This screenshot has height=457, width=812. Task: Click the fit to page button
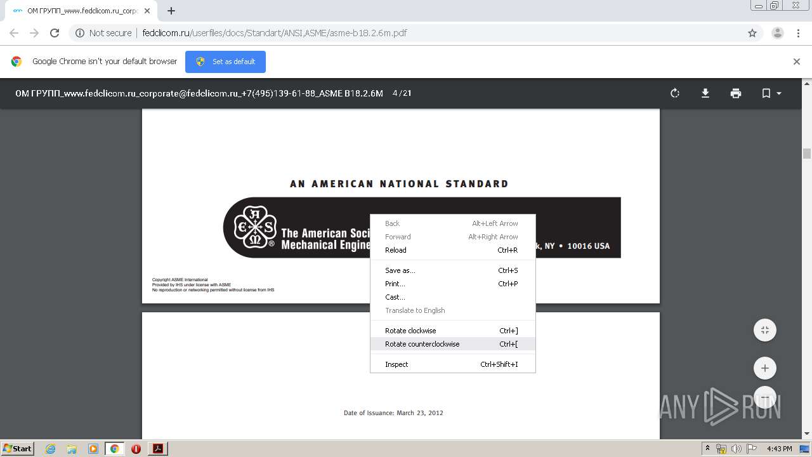(x=765, y=330)
